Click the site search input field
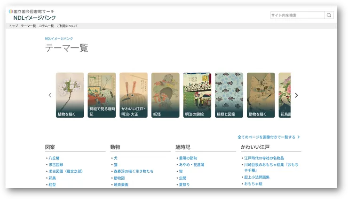Image resolution: width=348 pixels, height=199 pixels. 297,15
